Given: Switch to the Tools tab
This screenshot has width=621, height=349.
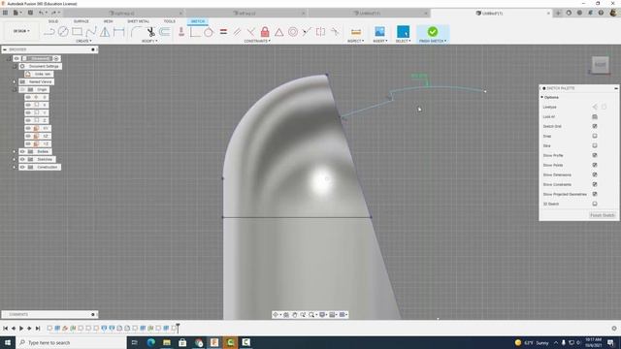Looking at the screenshot, I should (x=169, y=21).
